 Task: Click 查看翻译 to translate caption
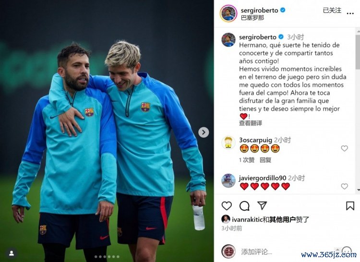251,123
